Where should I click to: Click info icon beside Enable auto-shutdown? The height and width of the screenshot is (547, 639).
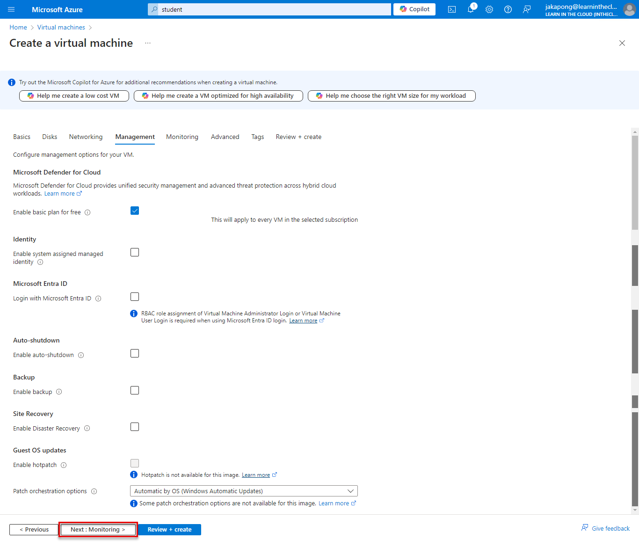[81, 355]
